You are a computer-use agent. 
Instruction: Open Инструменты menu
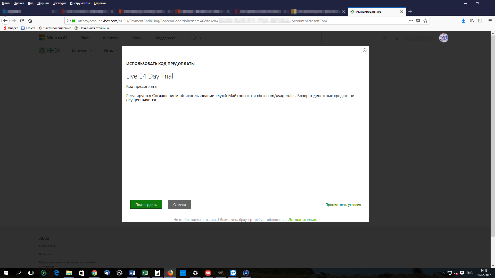point(80,3)
